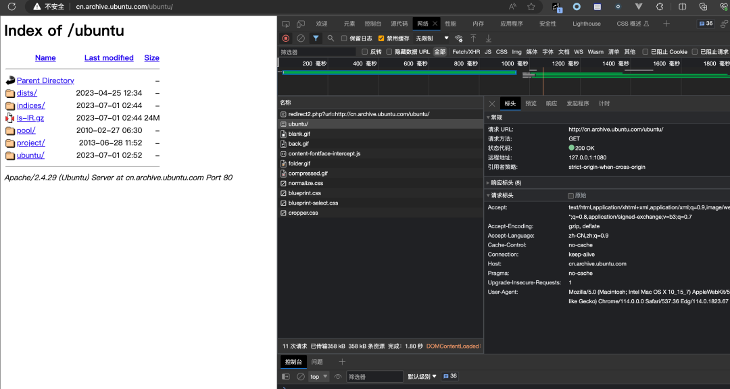Open the 性能 tab
This screenshot has width=730, height=389.
[x=450, y=24]
